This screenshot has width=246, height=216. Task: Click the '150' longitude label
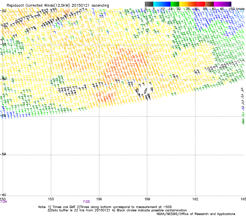coord(3,199)
